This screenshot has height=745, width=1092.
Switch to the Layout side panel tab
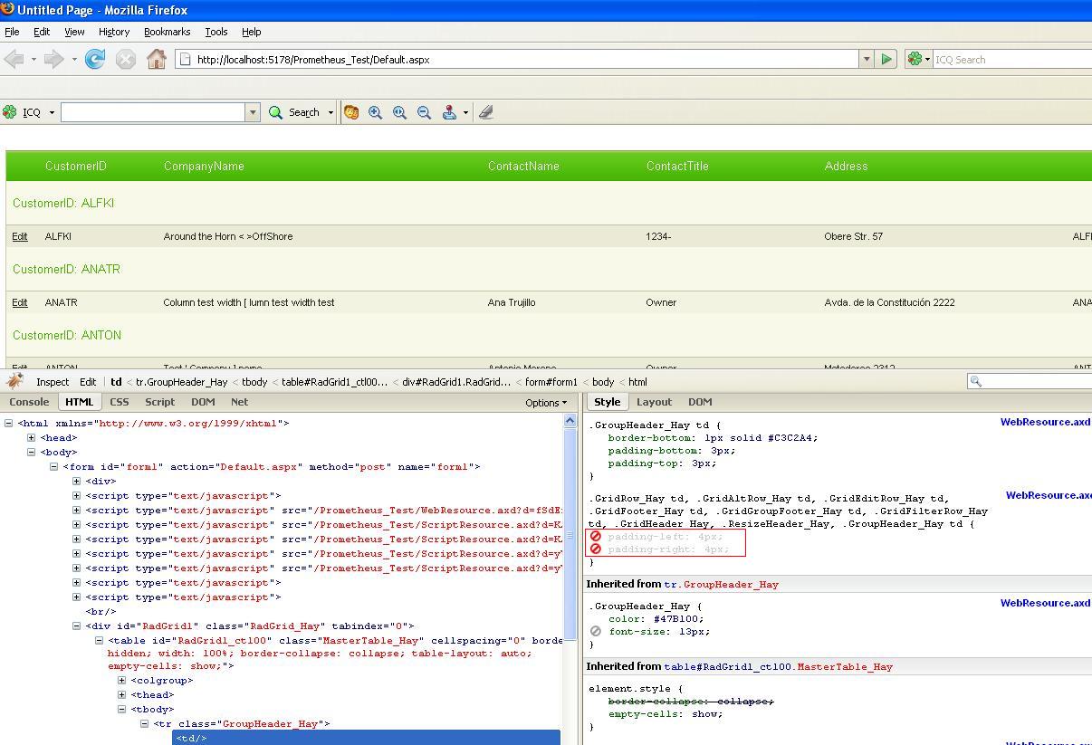[x=654, y=402]
